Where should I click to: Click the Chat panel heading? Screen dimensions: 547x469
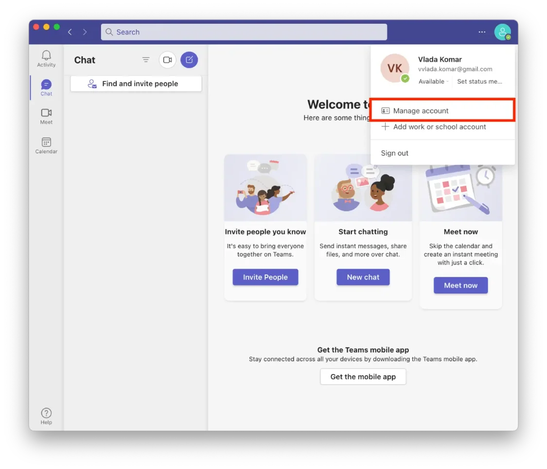coord(85,60)
